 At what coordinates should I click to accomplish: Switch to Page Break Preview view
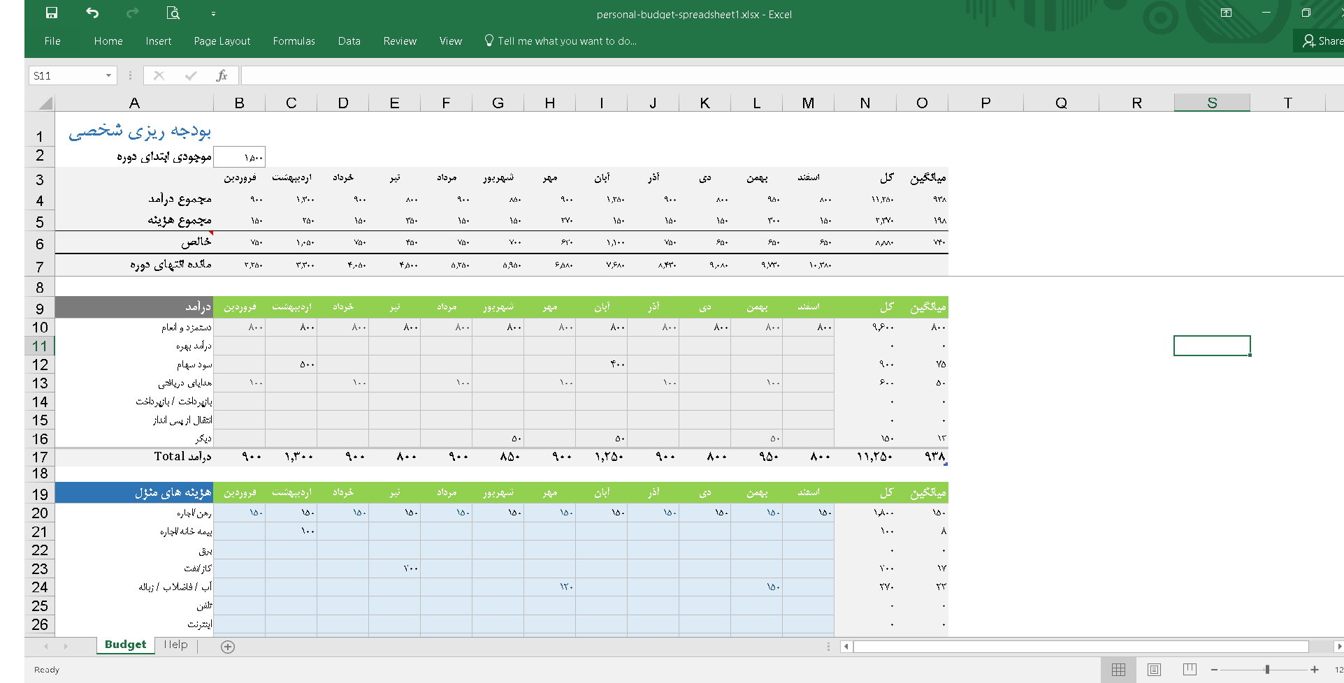click(1190, 670)
